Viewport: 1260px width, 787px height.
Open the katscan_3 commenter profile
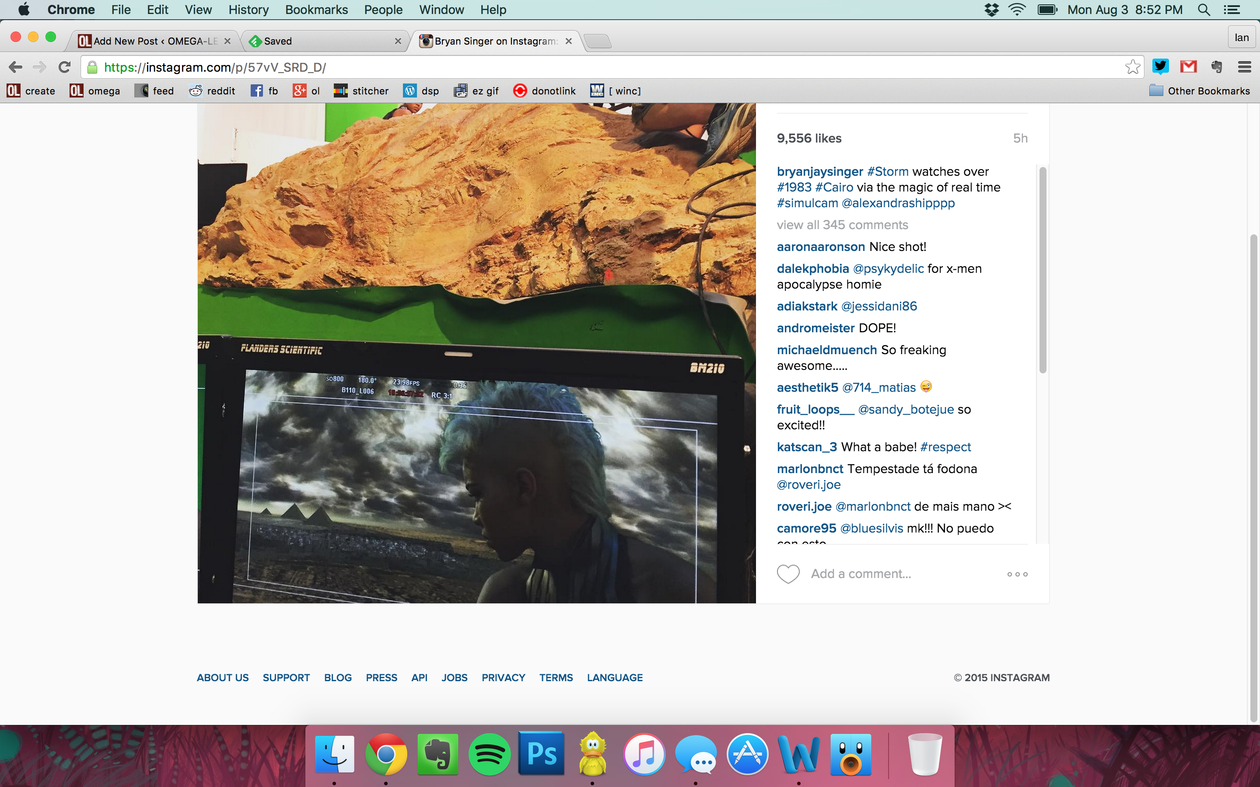(806, 446)
